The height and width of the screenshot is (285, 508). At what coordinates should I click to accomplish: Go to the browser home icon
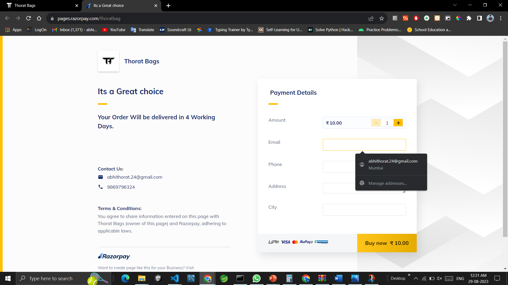pos(39,18)
